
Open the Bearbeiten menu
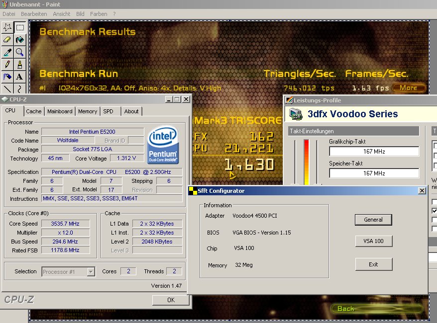tap(34, 14)
